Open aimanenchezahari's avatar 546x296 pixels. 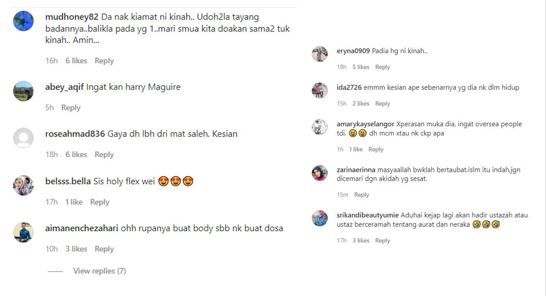tap(23, 232)
